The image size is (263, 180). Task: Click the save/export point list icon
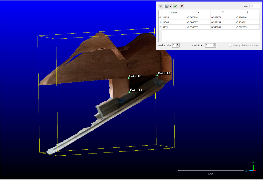click(x=167, y=6)
